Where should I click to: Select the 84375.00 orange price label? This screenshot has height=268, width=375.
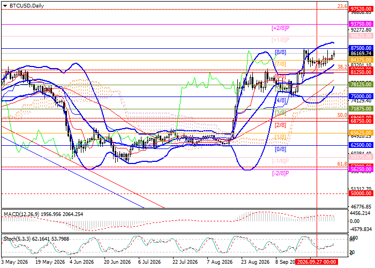(x=361, y=60)
